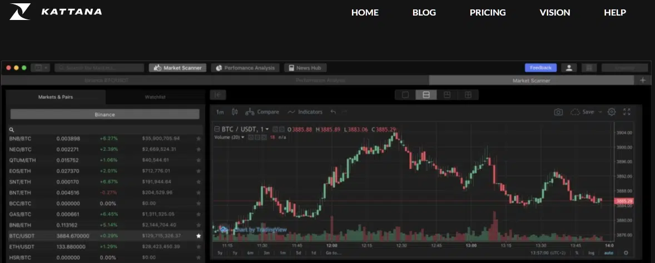Open chart settings gear icon
This screenshot has width=655, height=263.
[612, 112]
